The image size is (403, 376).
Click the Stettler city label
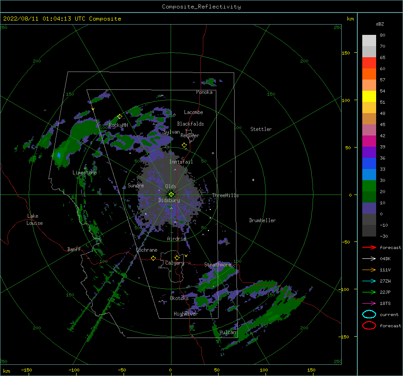(x=261, y=129)
